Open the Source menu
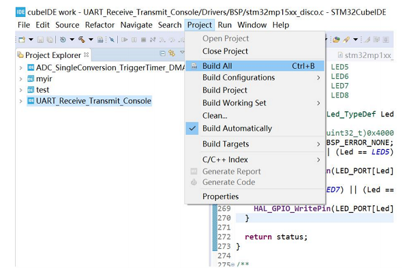Screen dimensions: 409x274 (x=67, y=25)
